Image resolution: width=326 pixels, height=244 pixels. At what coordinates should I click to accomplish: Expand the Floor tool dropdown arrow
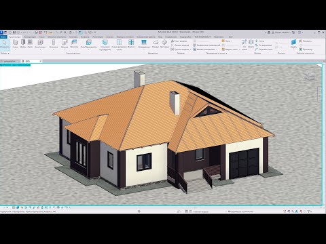tap(89, 49)
